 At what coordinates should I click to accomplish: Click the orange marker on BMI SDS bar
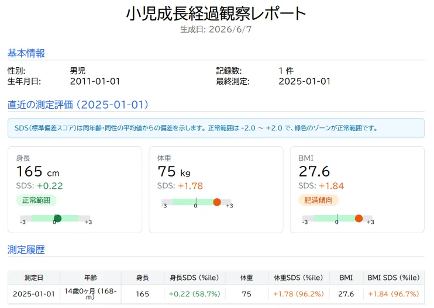pos(359,219)
